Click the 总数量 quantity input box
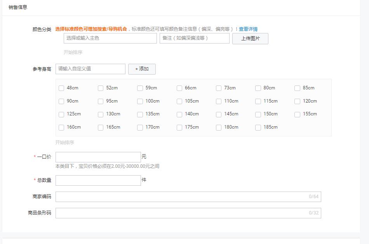 [x=98, y=180]
